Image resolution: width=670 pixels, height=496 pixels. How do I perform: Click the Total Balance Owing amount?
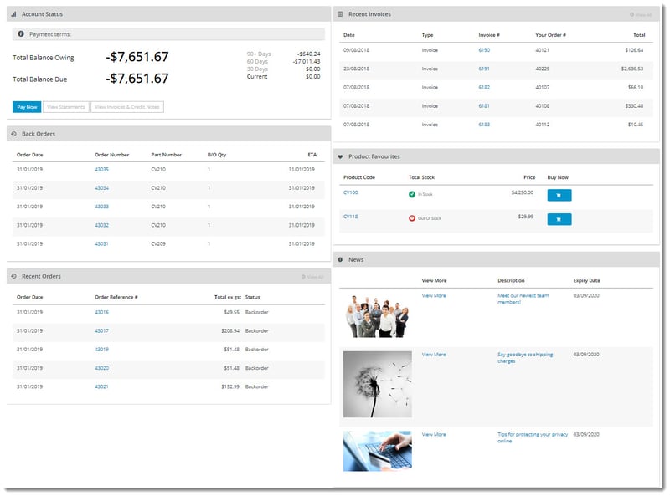137,57
